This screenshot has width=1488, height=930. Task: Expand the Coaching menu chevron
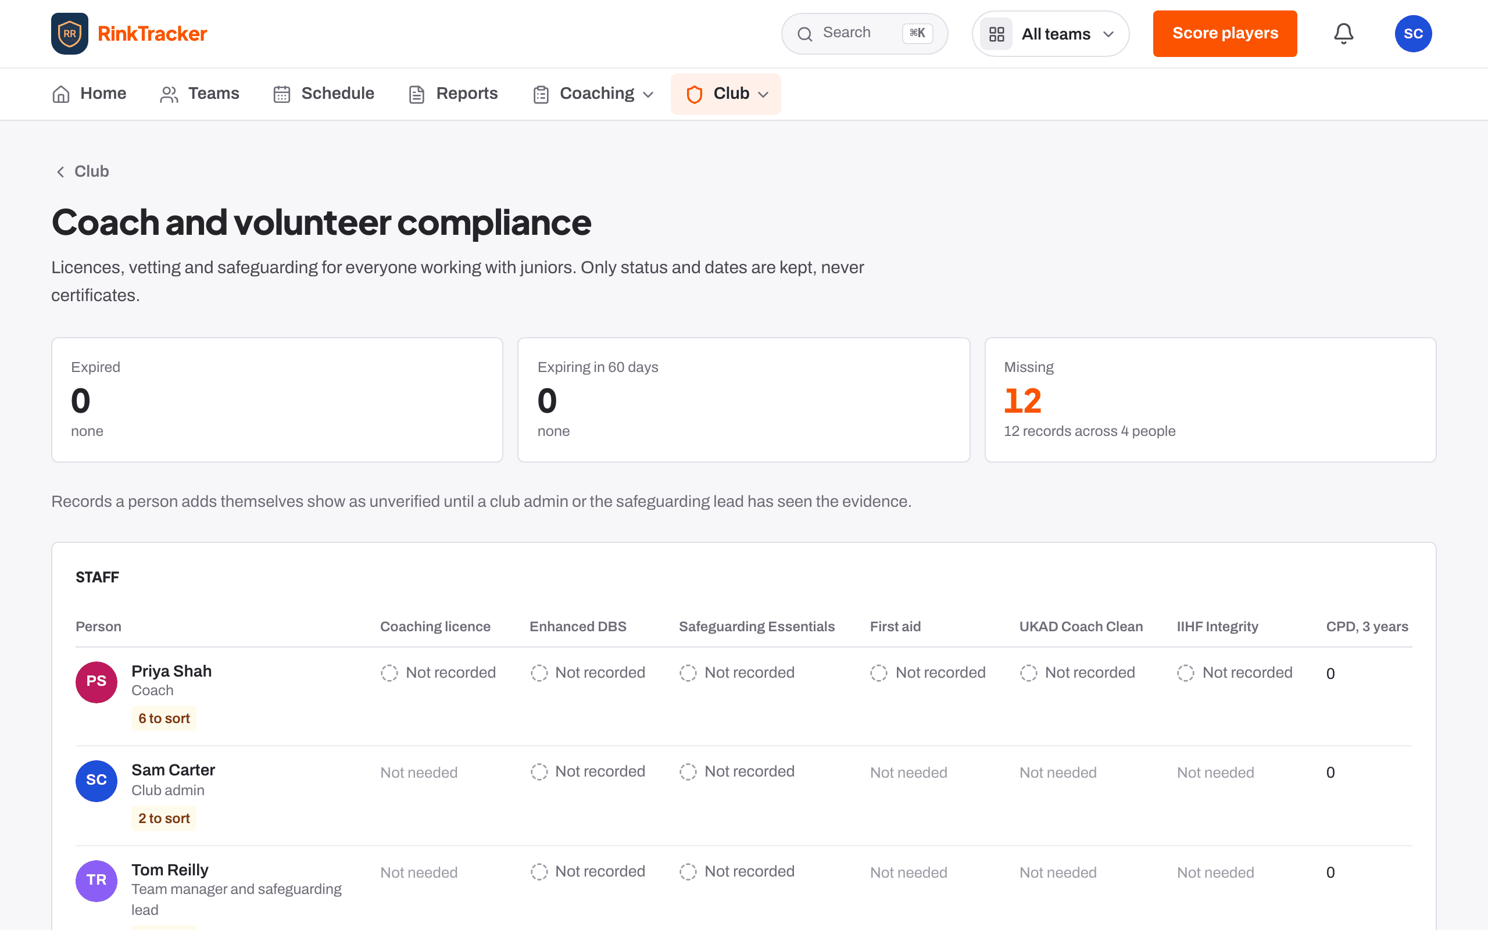(x=648, y=95)
